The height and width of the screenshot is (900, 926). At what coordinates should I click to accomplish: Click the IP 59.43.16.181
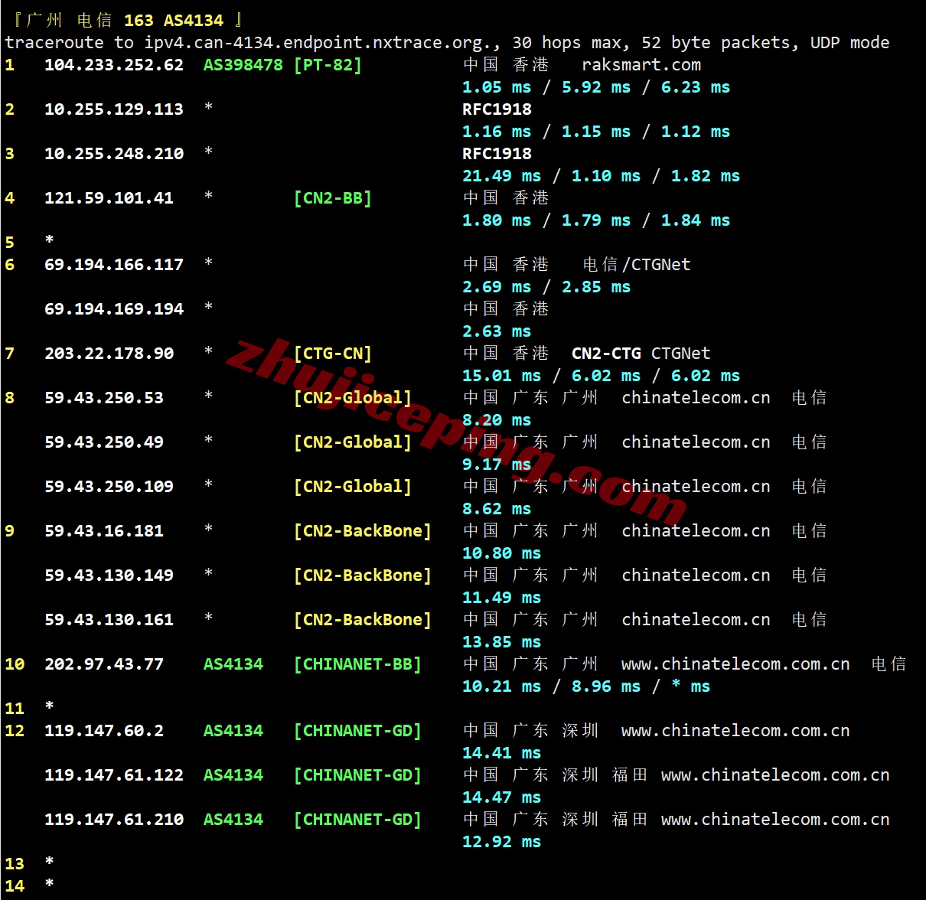point(104,531)
